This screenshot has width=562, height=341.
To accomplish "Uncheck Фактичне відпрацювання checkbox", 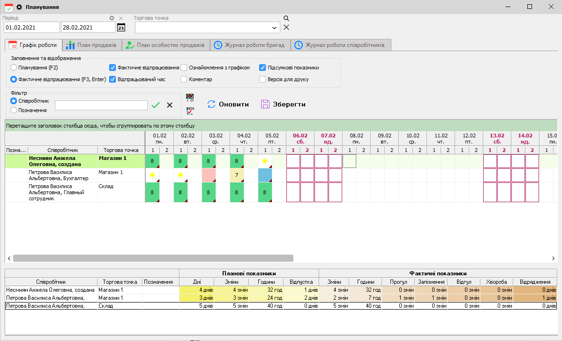I will tap(112, 68).
